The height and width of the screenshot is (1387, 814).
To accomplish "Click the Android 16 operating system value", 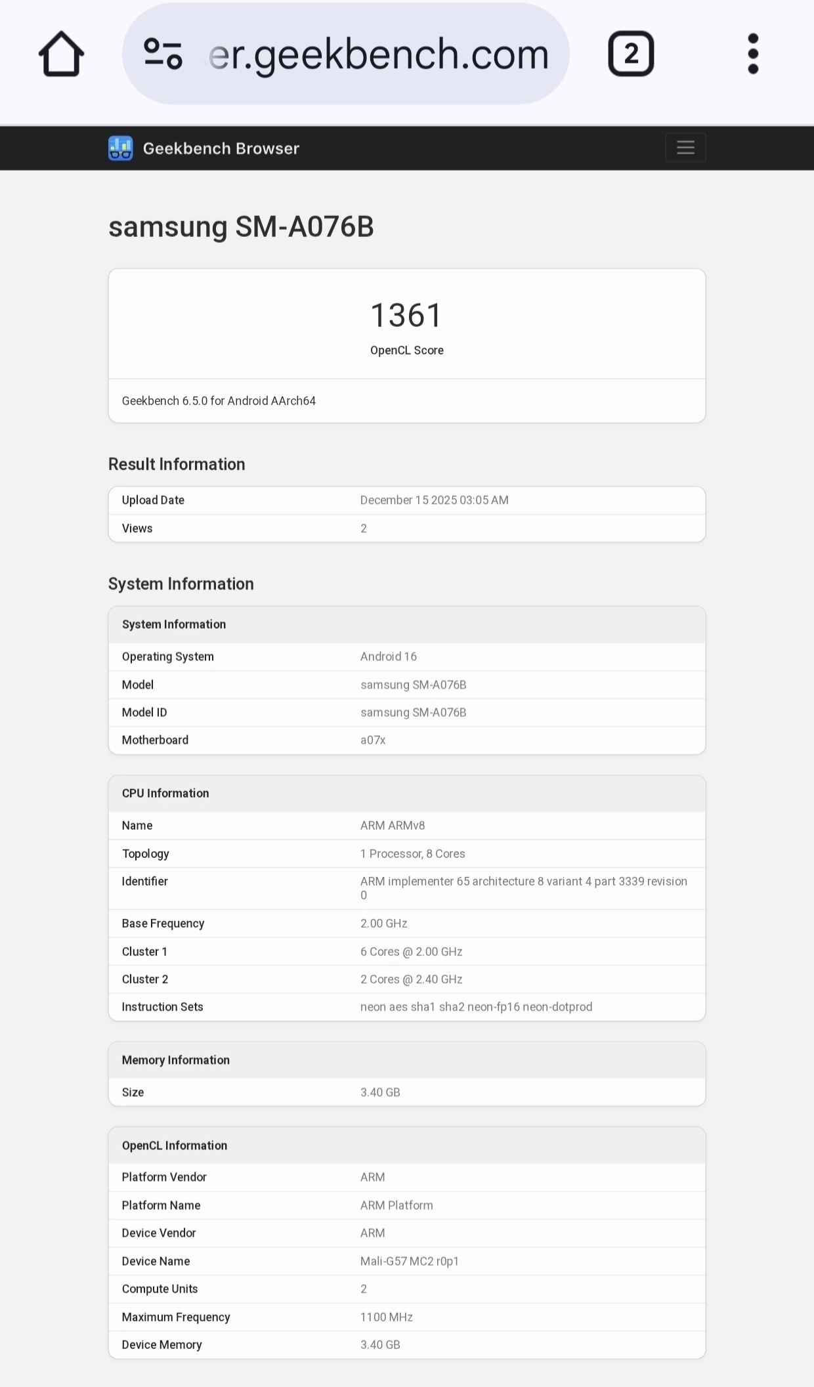I will click(388, 656).
